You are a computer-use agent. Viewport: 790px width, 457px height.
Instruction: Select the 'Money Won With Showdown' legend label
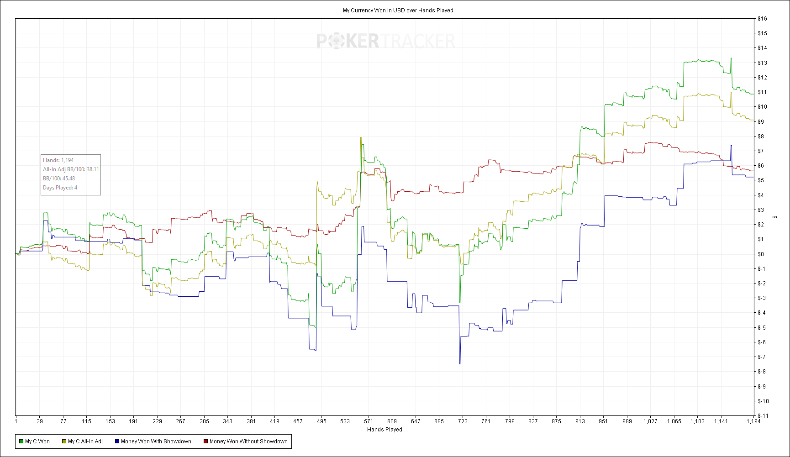(156, 441)
